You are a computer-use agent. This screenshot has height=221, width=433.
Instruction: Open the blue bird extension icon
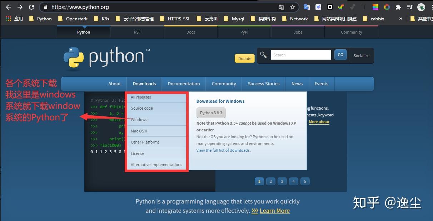[318, 7]
